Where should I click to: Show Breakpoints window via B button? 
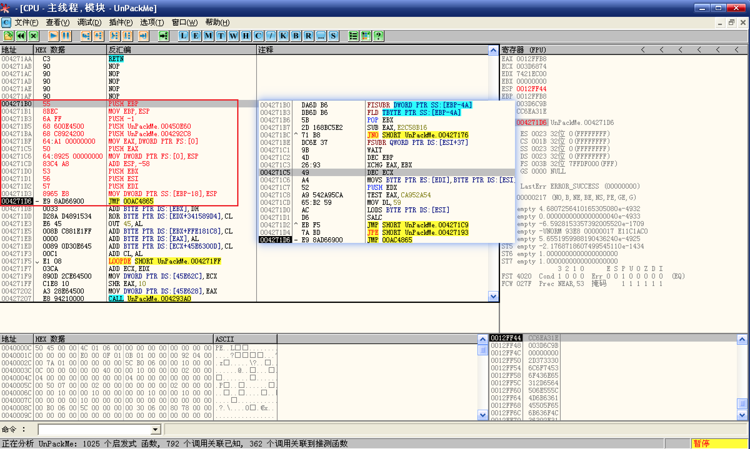296,36
